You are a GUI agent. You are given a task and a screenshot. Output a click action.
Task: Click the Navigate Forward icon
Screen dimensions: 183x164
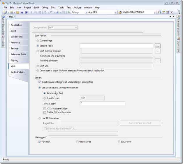64,12
